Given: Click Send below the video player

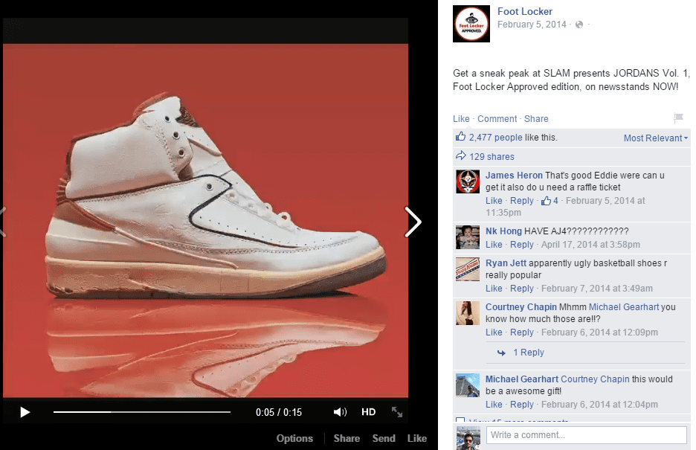Looking at the screenshot, I should click(x=384, y=438).
